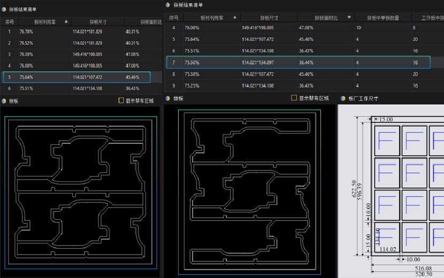Enable 显示禁布区域 checkbox in the right panel
The width and height of the screenshot is (444, 278).
point(294,98)
